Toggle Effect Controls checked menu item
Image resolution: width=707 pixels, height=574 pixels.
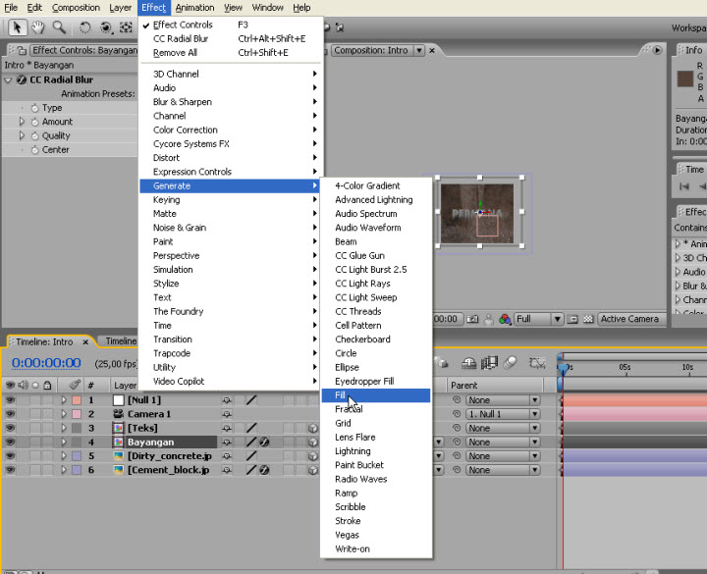[232, 25]
